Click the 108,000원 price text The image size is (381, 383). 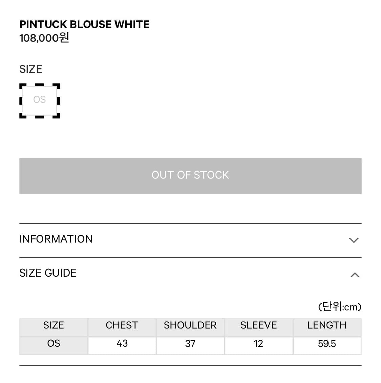point(44,38)
